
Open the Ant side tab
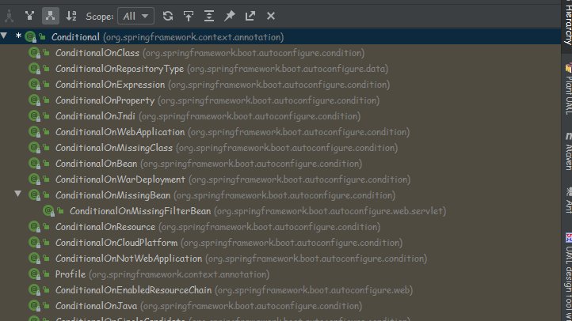pyautogui.click(x=567, y=200)
